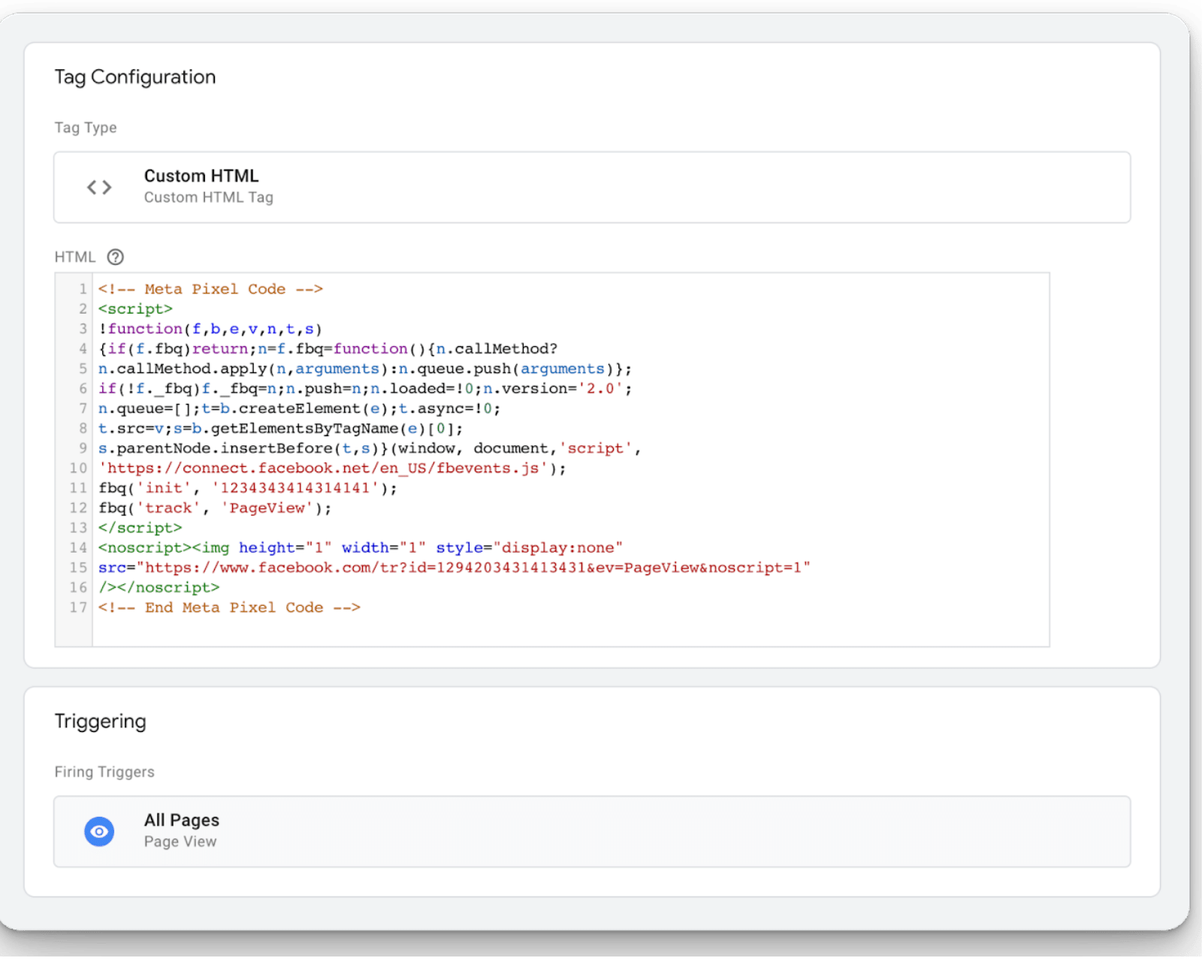Image resolution: width=1202 pixels, height=970 pixels.
Task: Click the s.parentNode.insertBefore line
Action: [x=370, y=448]
